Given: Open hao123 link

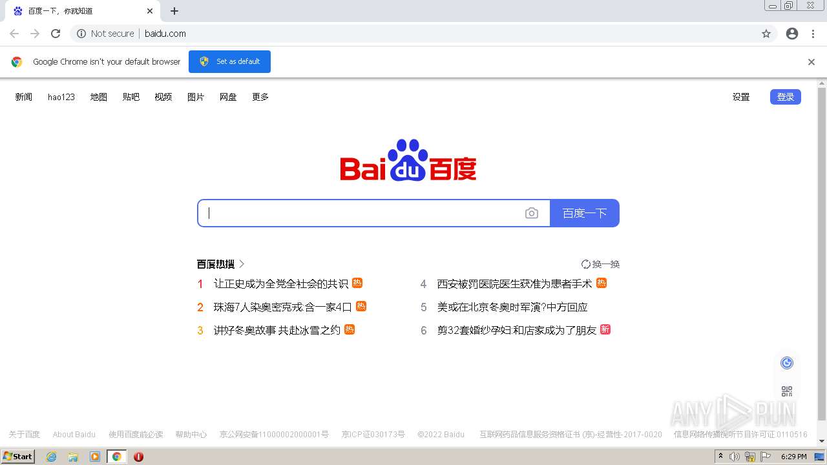Looking at the screenshot, I should (x=61, y=97).
